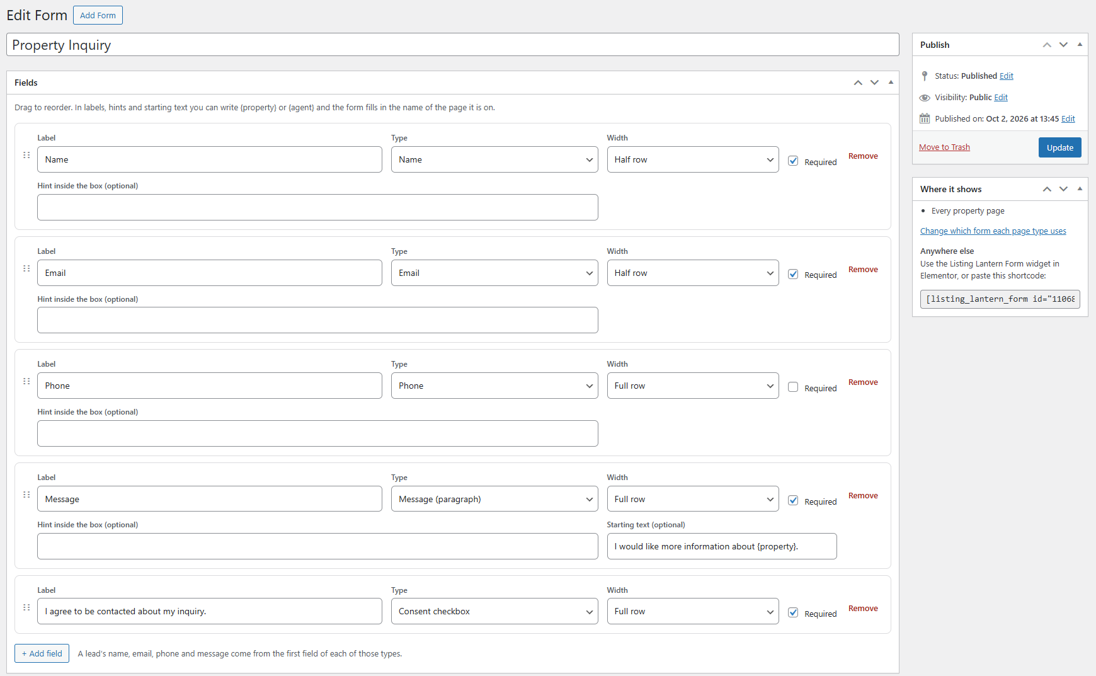1096x676 pixels.
Task: Remove the Message field
Action: (863, 496)
